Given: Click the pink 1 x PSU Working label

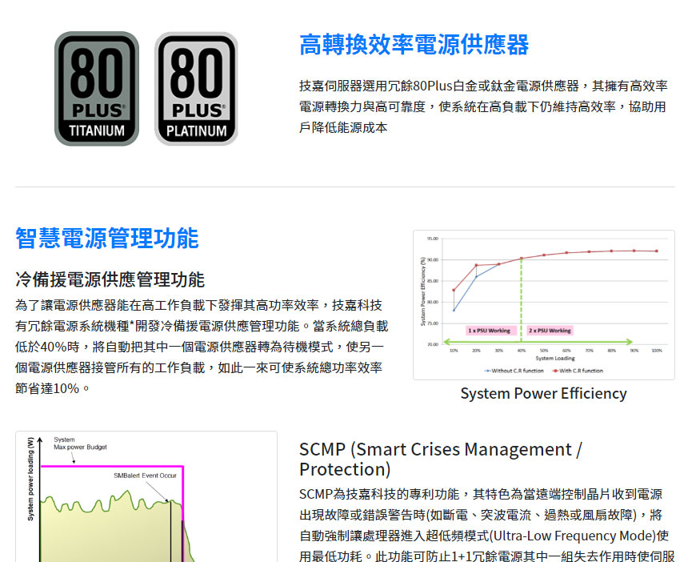Looking at the screenshot, I should 490,331.
